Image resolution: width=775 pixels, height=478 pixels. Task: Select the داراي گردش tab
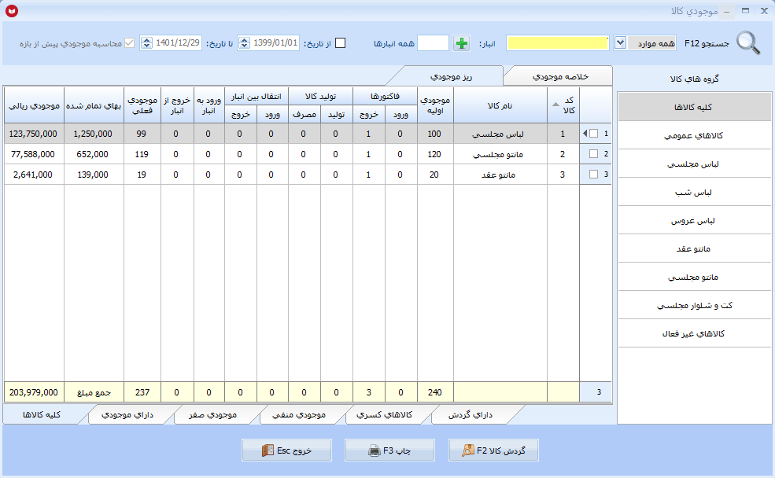pos(470,415)
